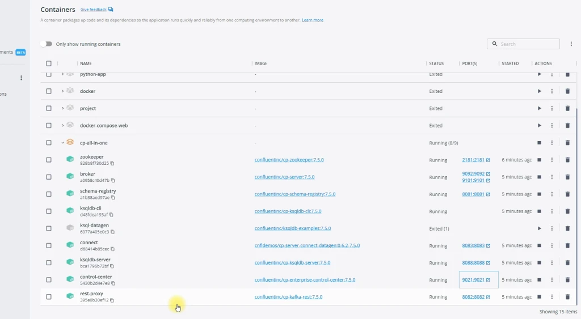Expand the docker container group
The height and width of the screenshot is (319, 581).
point(62,91)
